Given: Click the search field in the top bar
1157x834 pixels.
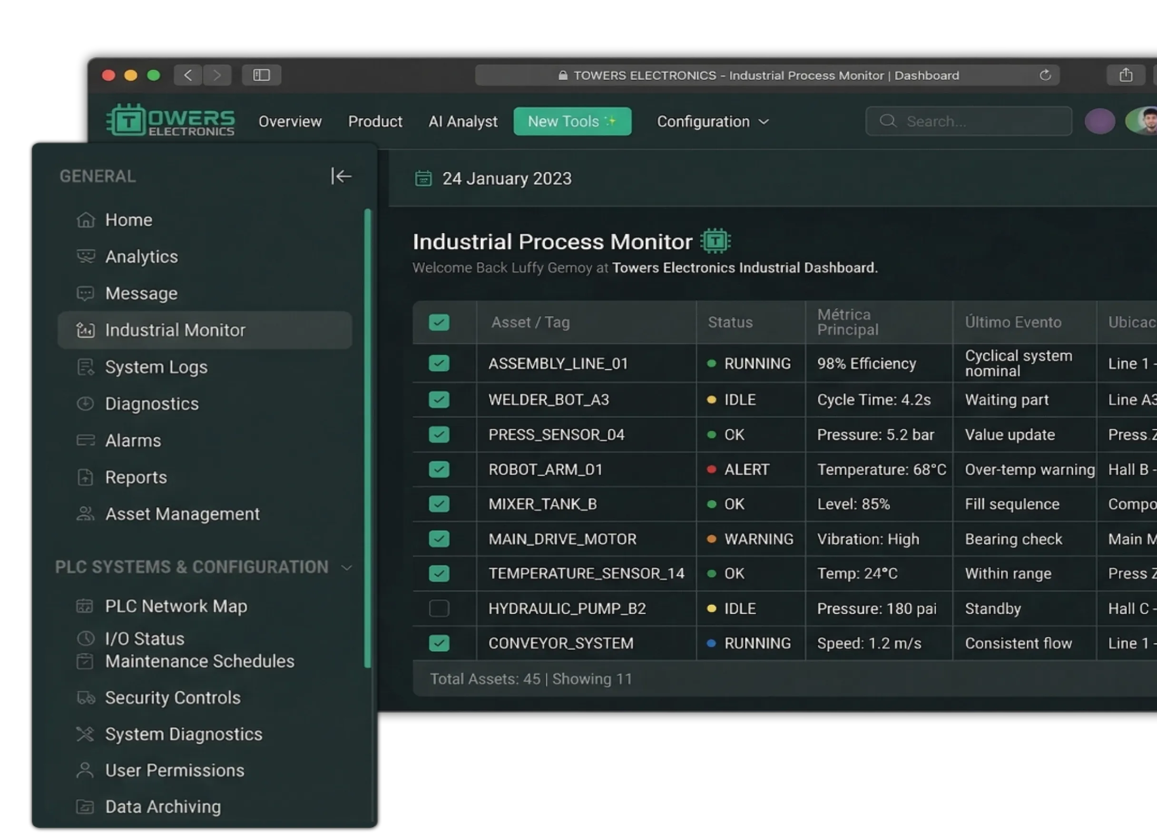Looking at the screenshot, I should 969,121.
